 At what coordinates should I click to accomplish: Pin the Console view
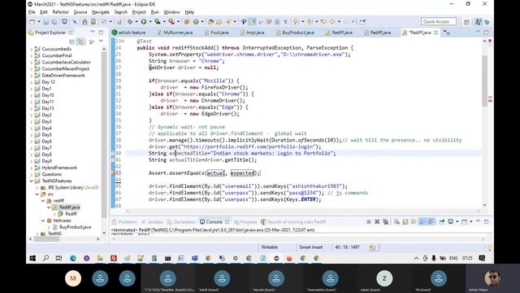(442, 221)
